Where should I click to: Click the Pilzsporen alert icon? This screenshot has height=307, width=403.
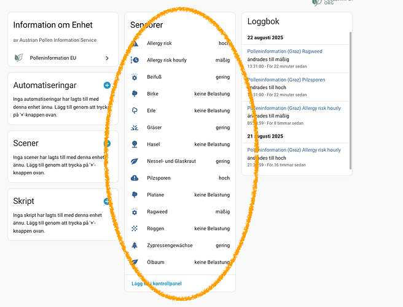click(x=135, y=178)
